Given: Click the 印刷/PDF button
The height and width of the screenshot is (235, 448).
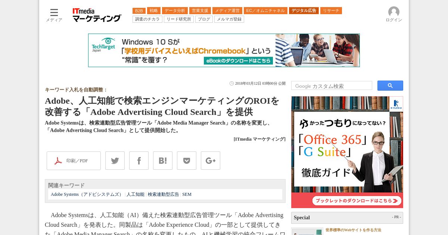Looking at the screenshot, I should point(74,161).
